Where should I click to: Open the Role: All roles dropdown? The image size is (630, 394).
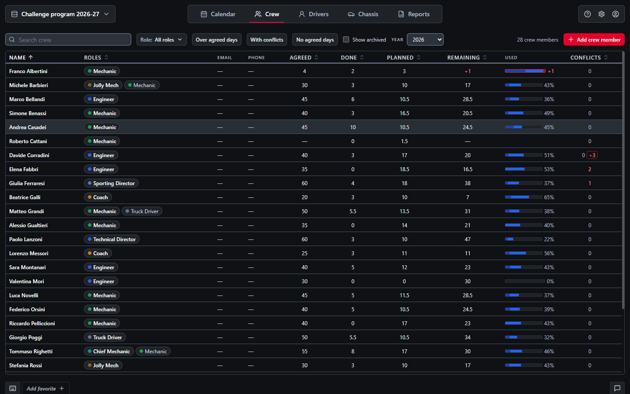(161, 39)
